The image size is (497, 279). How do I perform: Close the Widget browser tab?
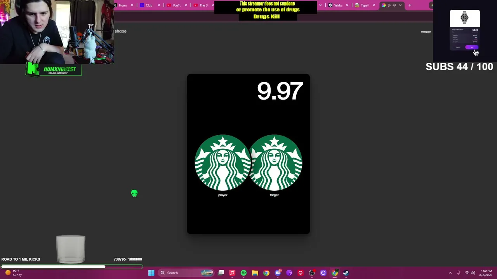(x=347, y=5)
